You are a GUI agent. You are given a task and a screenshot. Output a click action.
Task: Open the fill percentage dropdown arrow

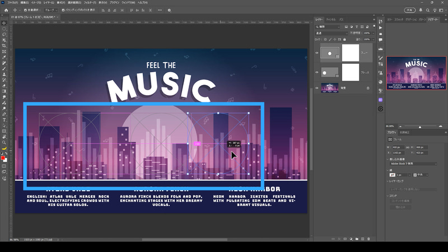tap(373, 39)
